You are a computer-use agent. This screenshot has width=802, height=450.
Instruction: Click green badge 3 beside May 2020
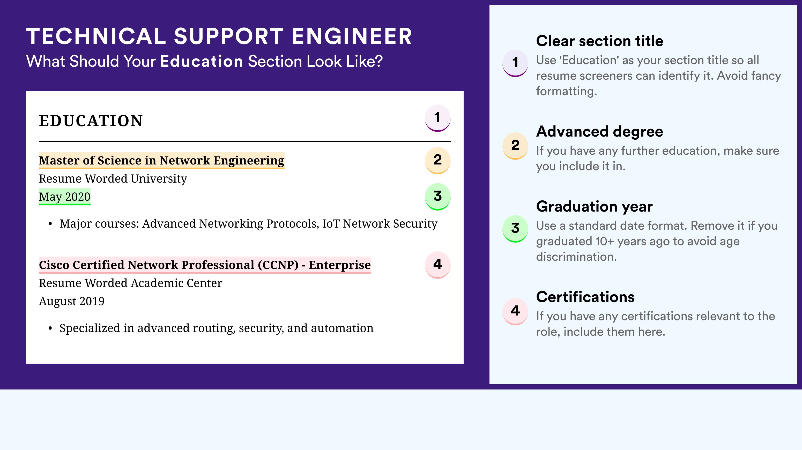(437, 196)
